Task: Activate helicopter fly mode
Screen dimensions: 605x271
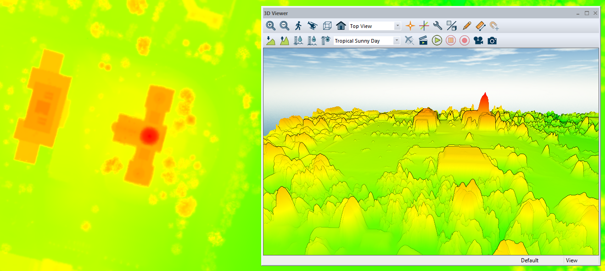Action: click(312, 26)
